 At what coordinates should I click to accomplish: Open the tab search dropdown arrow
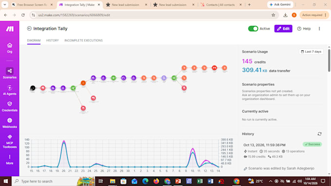pos(5,5)
